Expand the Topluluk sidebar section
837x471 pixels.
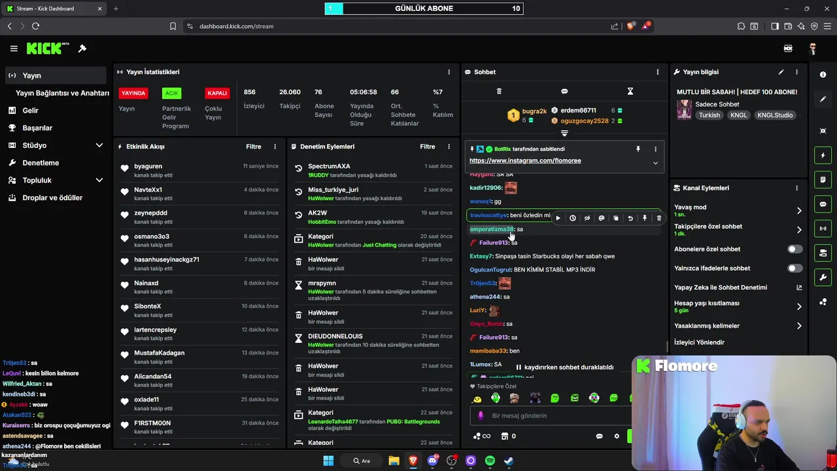99,180
